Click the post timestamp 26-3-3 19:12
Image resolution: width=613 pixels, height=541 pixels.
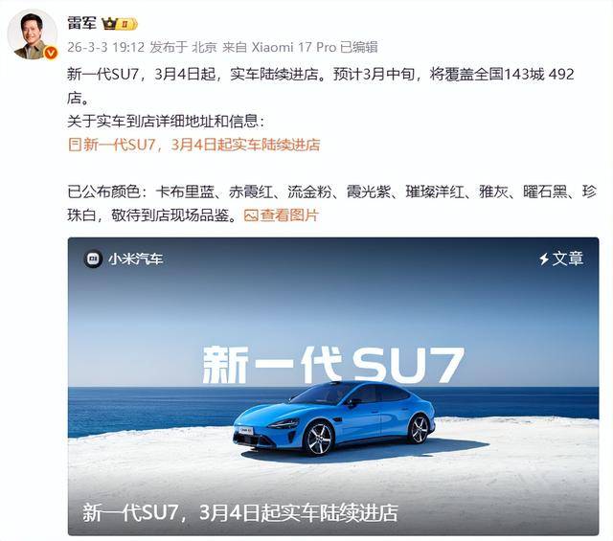[106, 47]
